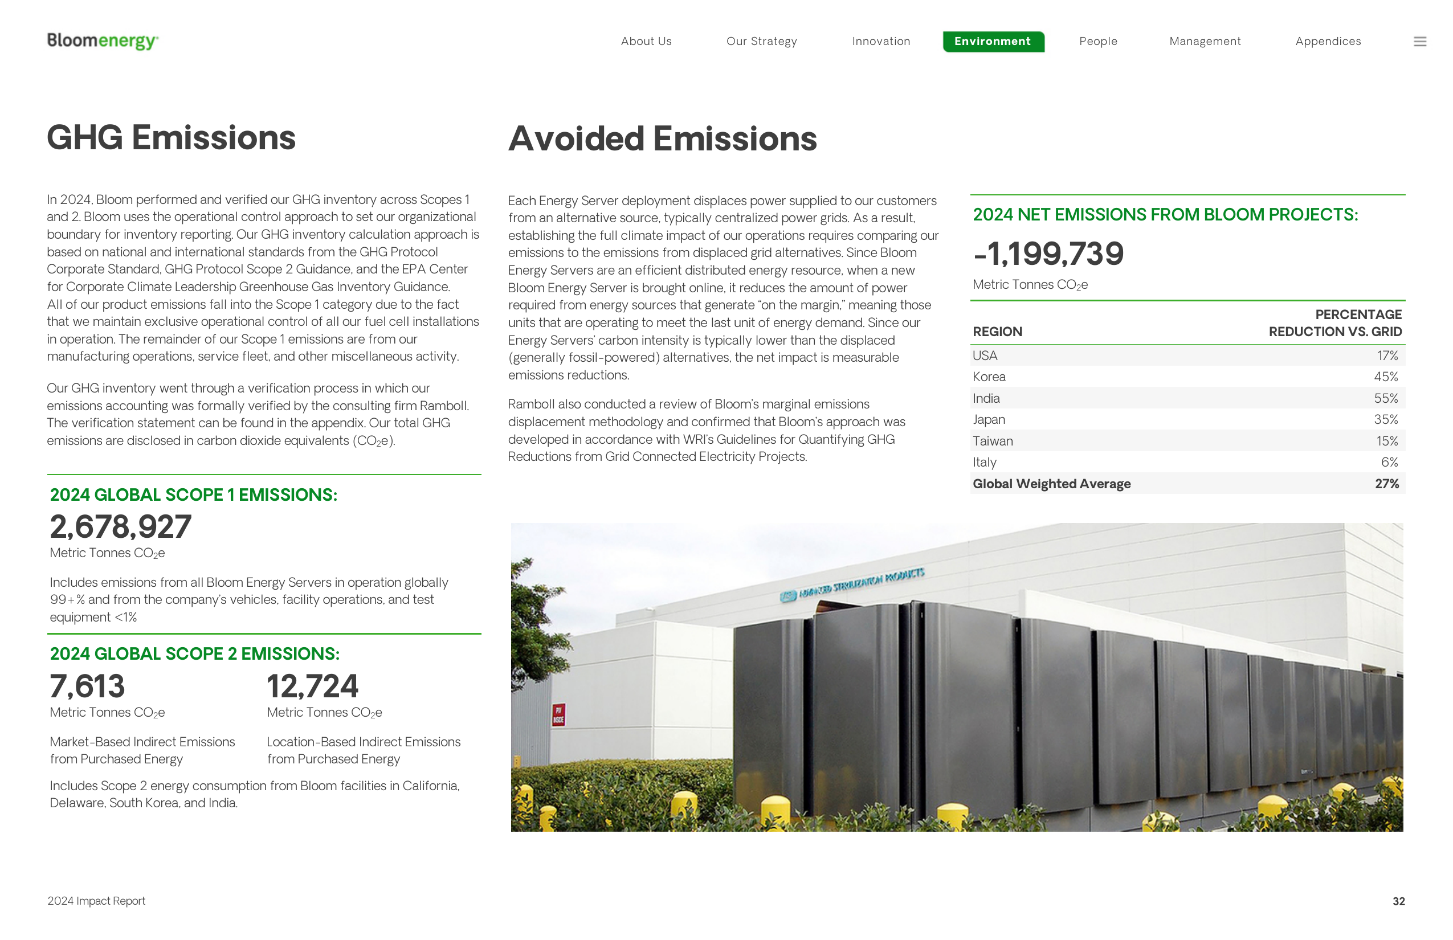
Task: Click the Avoided Emissions heading
Action: click(x=662, y=138)
